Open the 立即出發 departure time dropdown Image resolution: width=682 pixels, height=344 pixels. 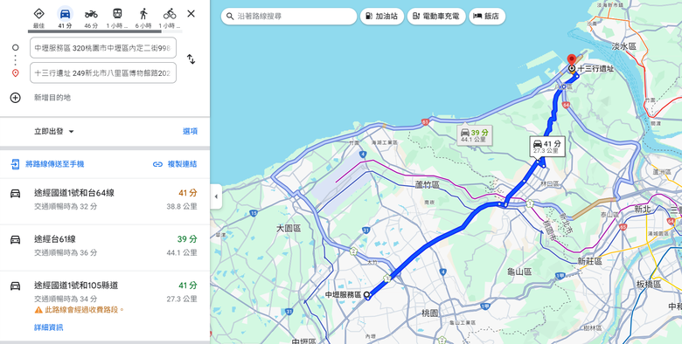54,131
